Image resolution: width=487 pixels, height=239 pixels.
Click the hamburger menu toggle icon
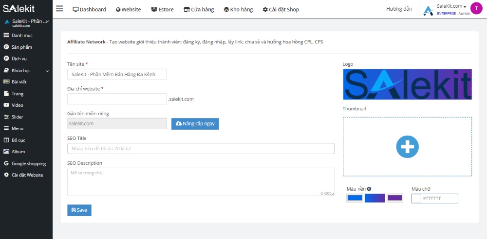pos(59,9)
